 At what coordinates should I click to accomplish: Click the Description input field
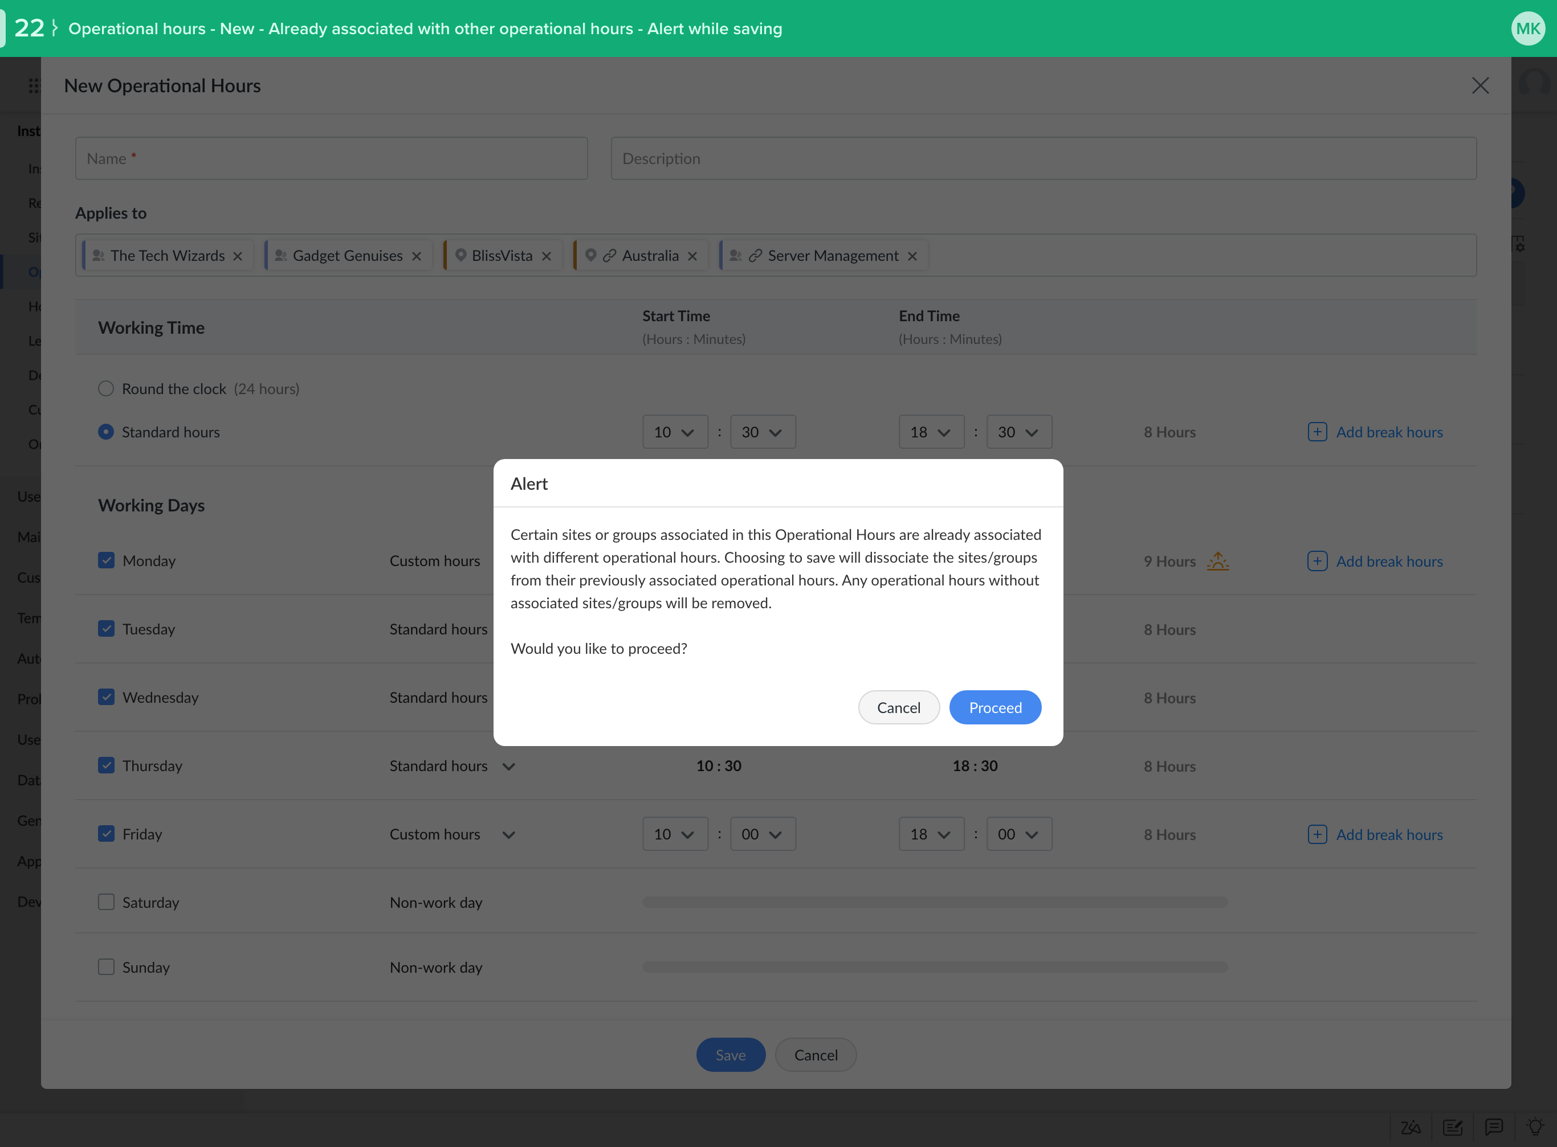1044,158
